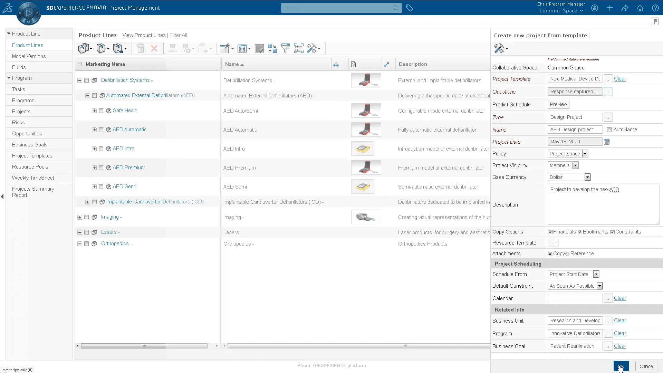Expand the Default Constraint dropdown
This screenshot has height=373, width=663.
tap(600, 286)
